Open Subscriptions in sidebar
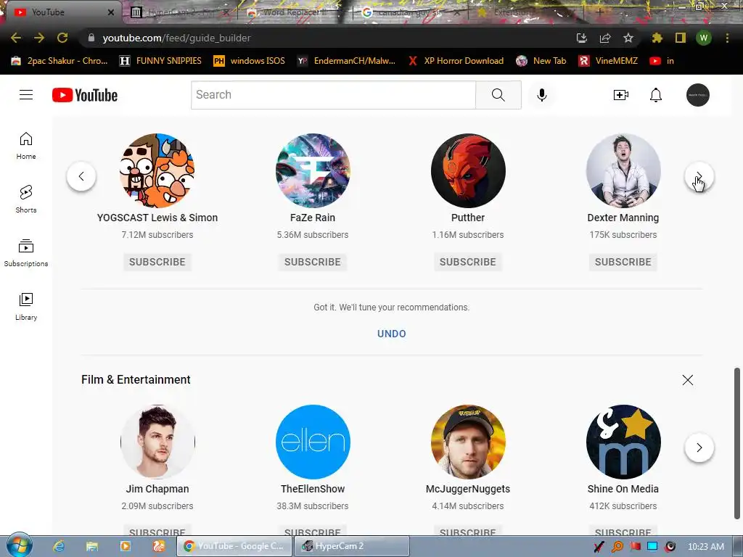 pyautogui.click(x=26, y=253)
